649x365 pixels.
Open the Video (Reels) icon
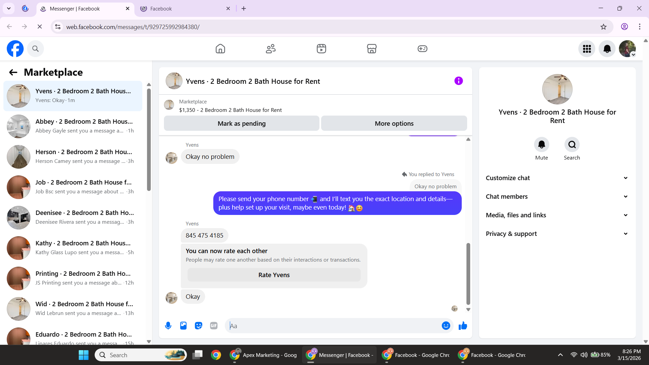321,49
